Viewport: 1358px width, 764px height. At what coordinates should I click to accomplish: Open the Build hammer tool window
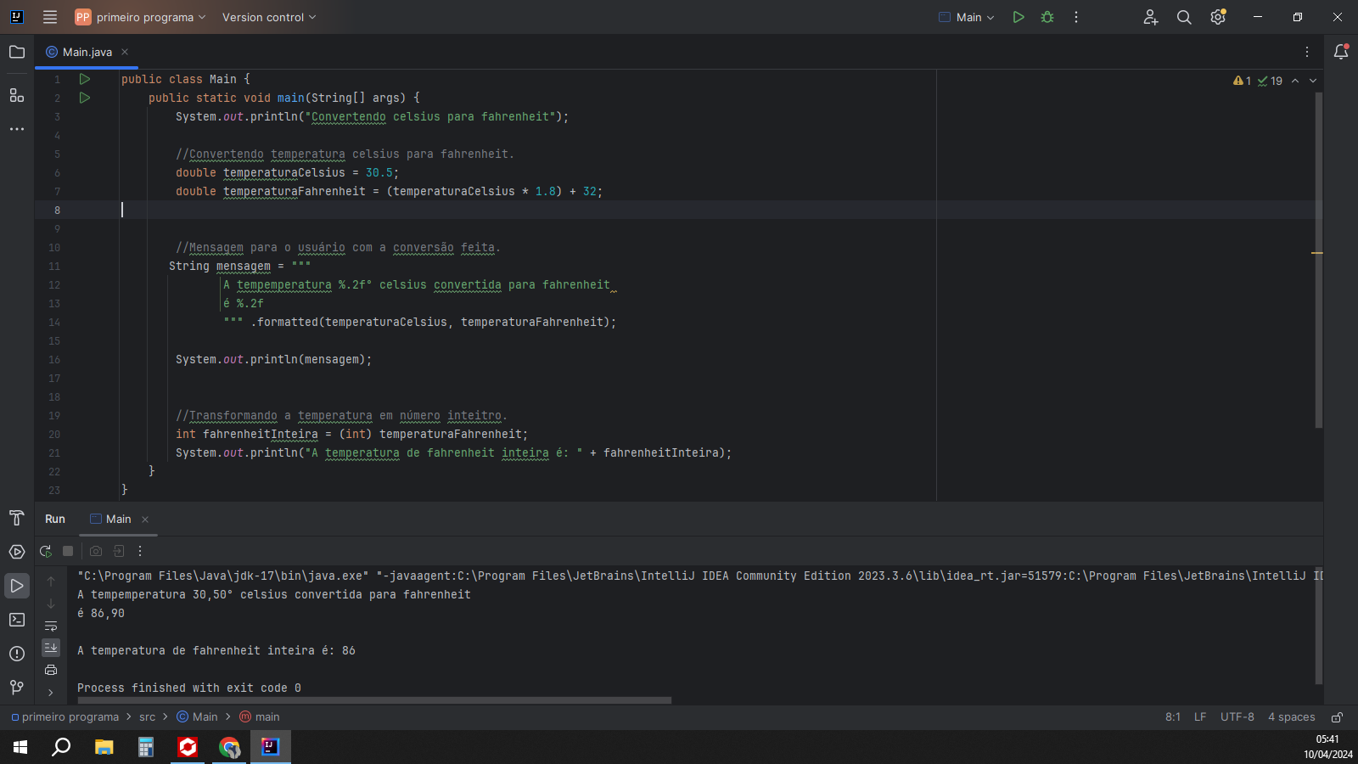[17, 518]
